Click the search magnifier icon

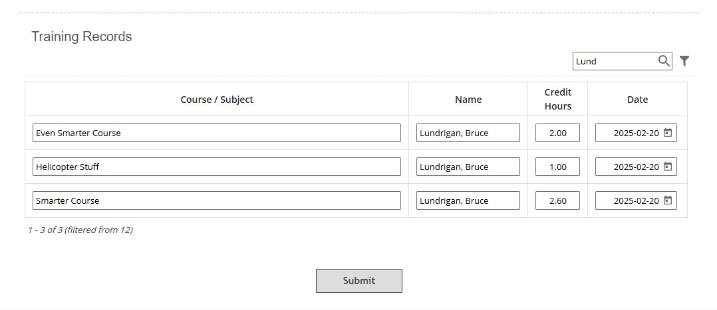(664, 60)
